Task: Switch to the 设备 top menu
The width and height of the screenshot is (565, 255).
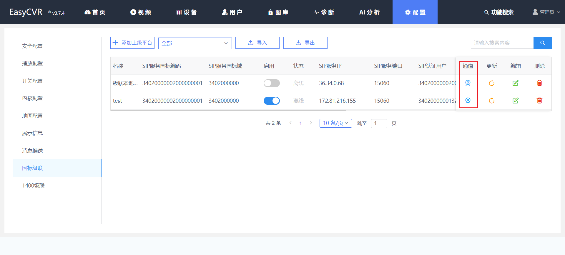Action: click(186, 12)
